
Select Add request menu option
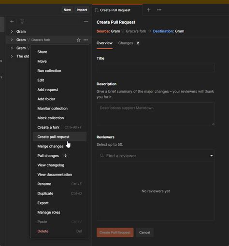click(59, 90)
